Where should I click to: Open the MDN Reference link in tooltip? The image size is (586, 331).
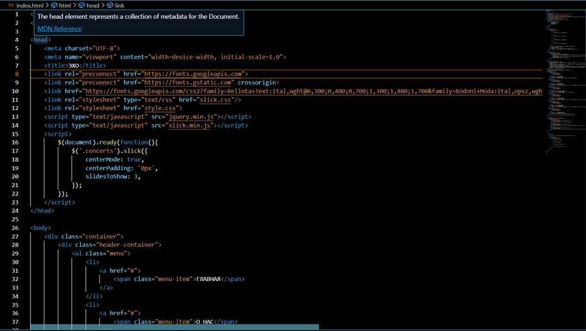(59, 29)
